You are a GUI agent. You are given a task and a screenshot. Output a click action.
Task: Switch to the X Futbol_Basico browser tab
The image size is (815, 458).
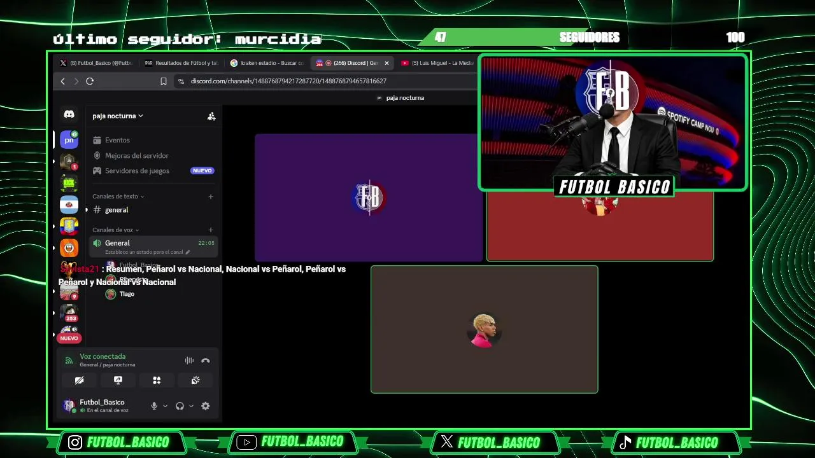(96, 63)
